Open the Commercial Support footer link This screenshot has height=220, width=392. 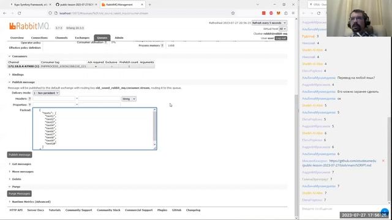click(139, 210)
